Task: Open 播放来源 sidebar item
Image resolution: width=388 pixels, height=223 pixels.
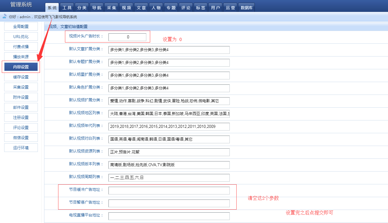Action: click(21, 57)
